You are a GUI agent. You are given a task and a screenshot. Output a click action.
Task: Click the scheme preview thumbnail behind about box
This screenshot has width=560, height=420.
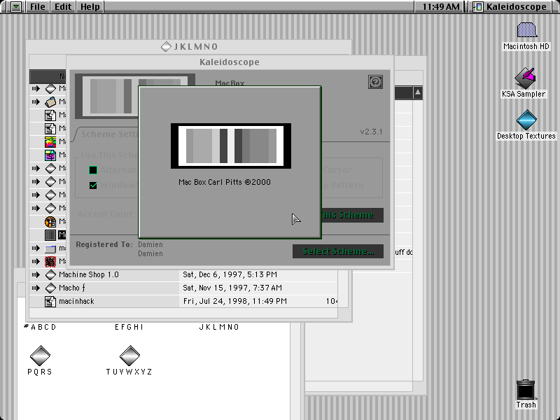pyautogui.click(x=106, y=97)
